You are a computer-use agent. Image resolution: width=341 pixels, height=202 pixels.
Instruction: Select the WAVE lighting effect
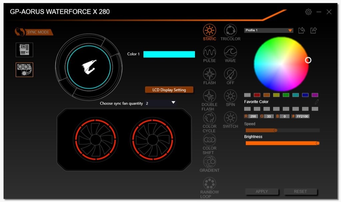[230, 52]
